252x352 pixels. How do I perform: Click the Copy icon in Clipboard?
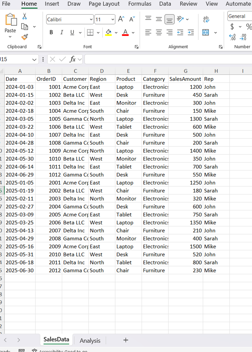25,27
